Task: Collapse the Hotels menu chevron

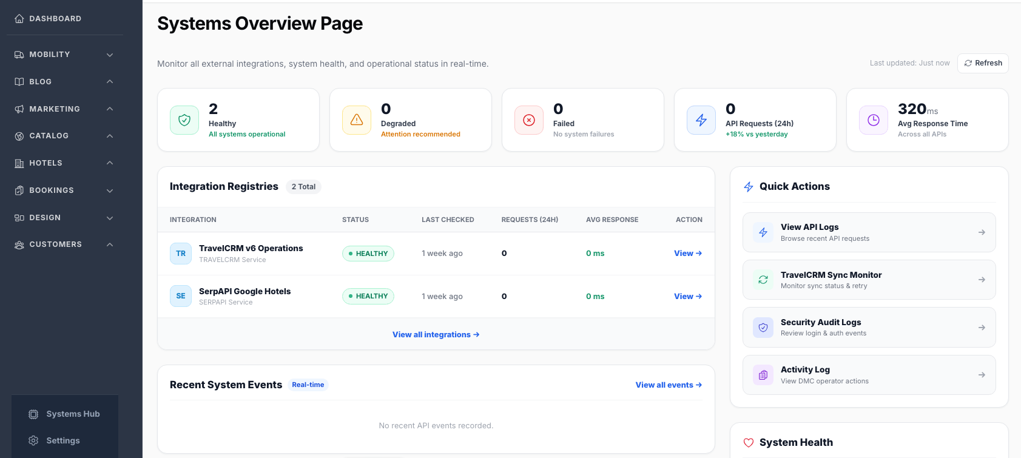Action: (110, 163)
